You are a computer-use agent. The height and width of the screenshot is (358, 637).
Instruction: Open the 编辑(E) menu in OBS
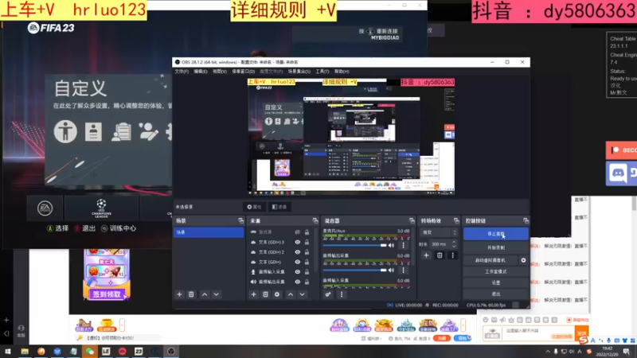(201, 72)
